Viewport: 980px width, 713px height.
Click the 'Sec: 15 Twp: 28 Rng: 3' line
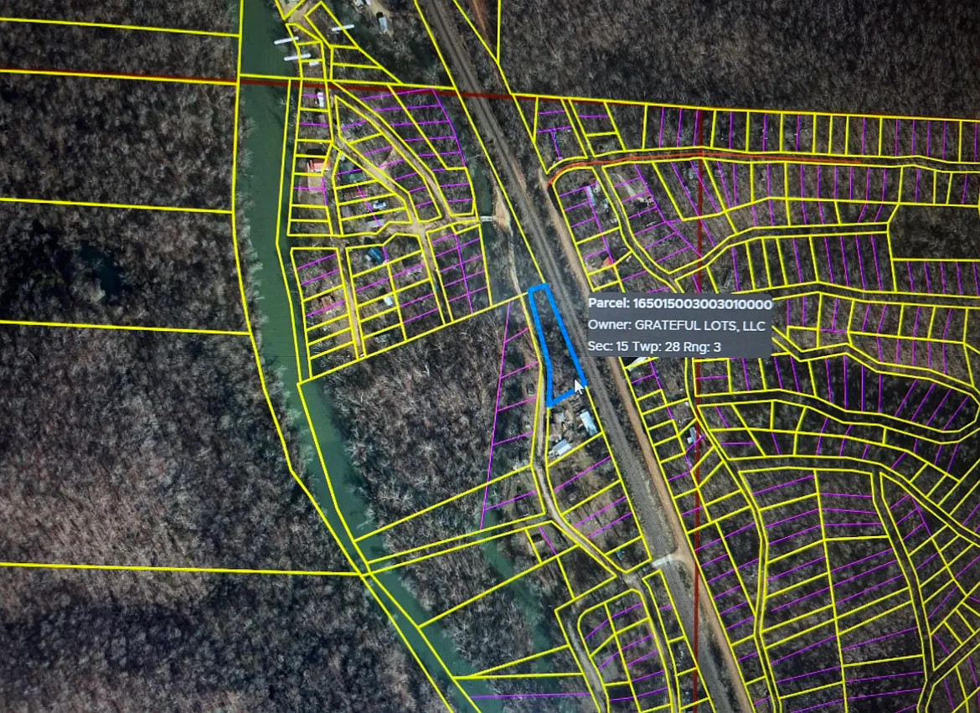pos(653,347)
